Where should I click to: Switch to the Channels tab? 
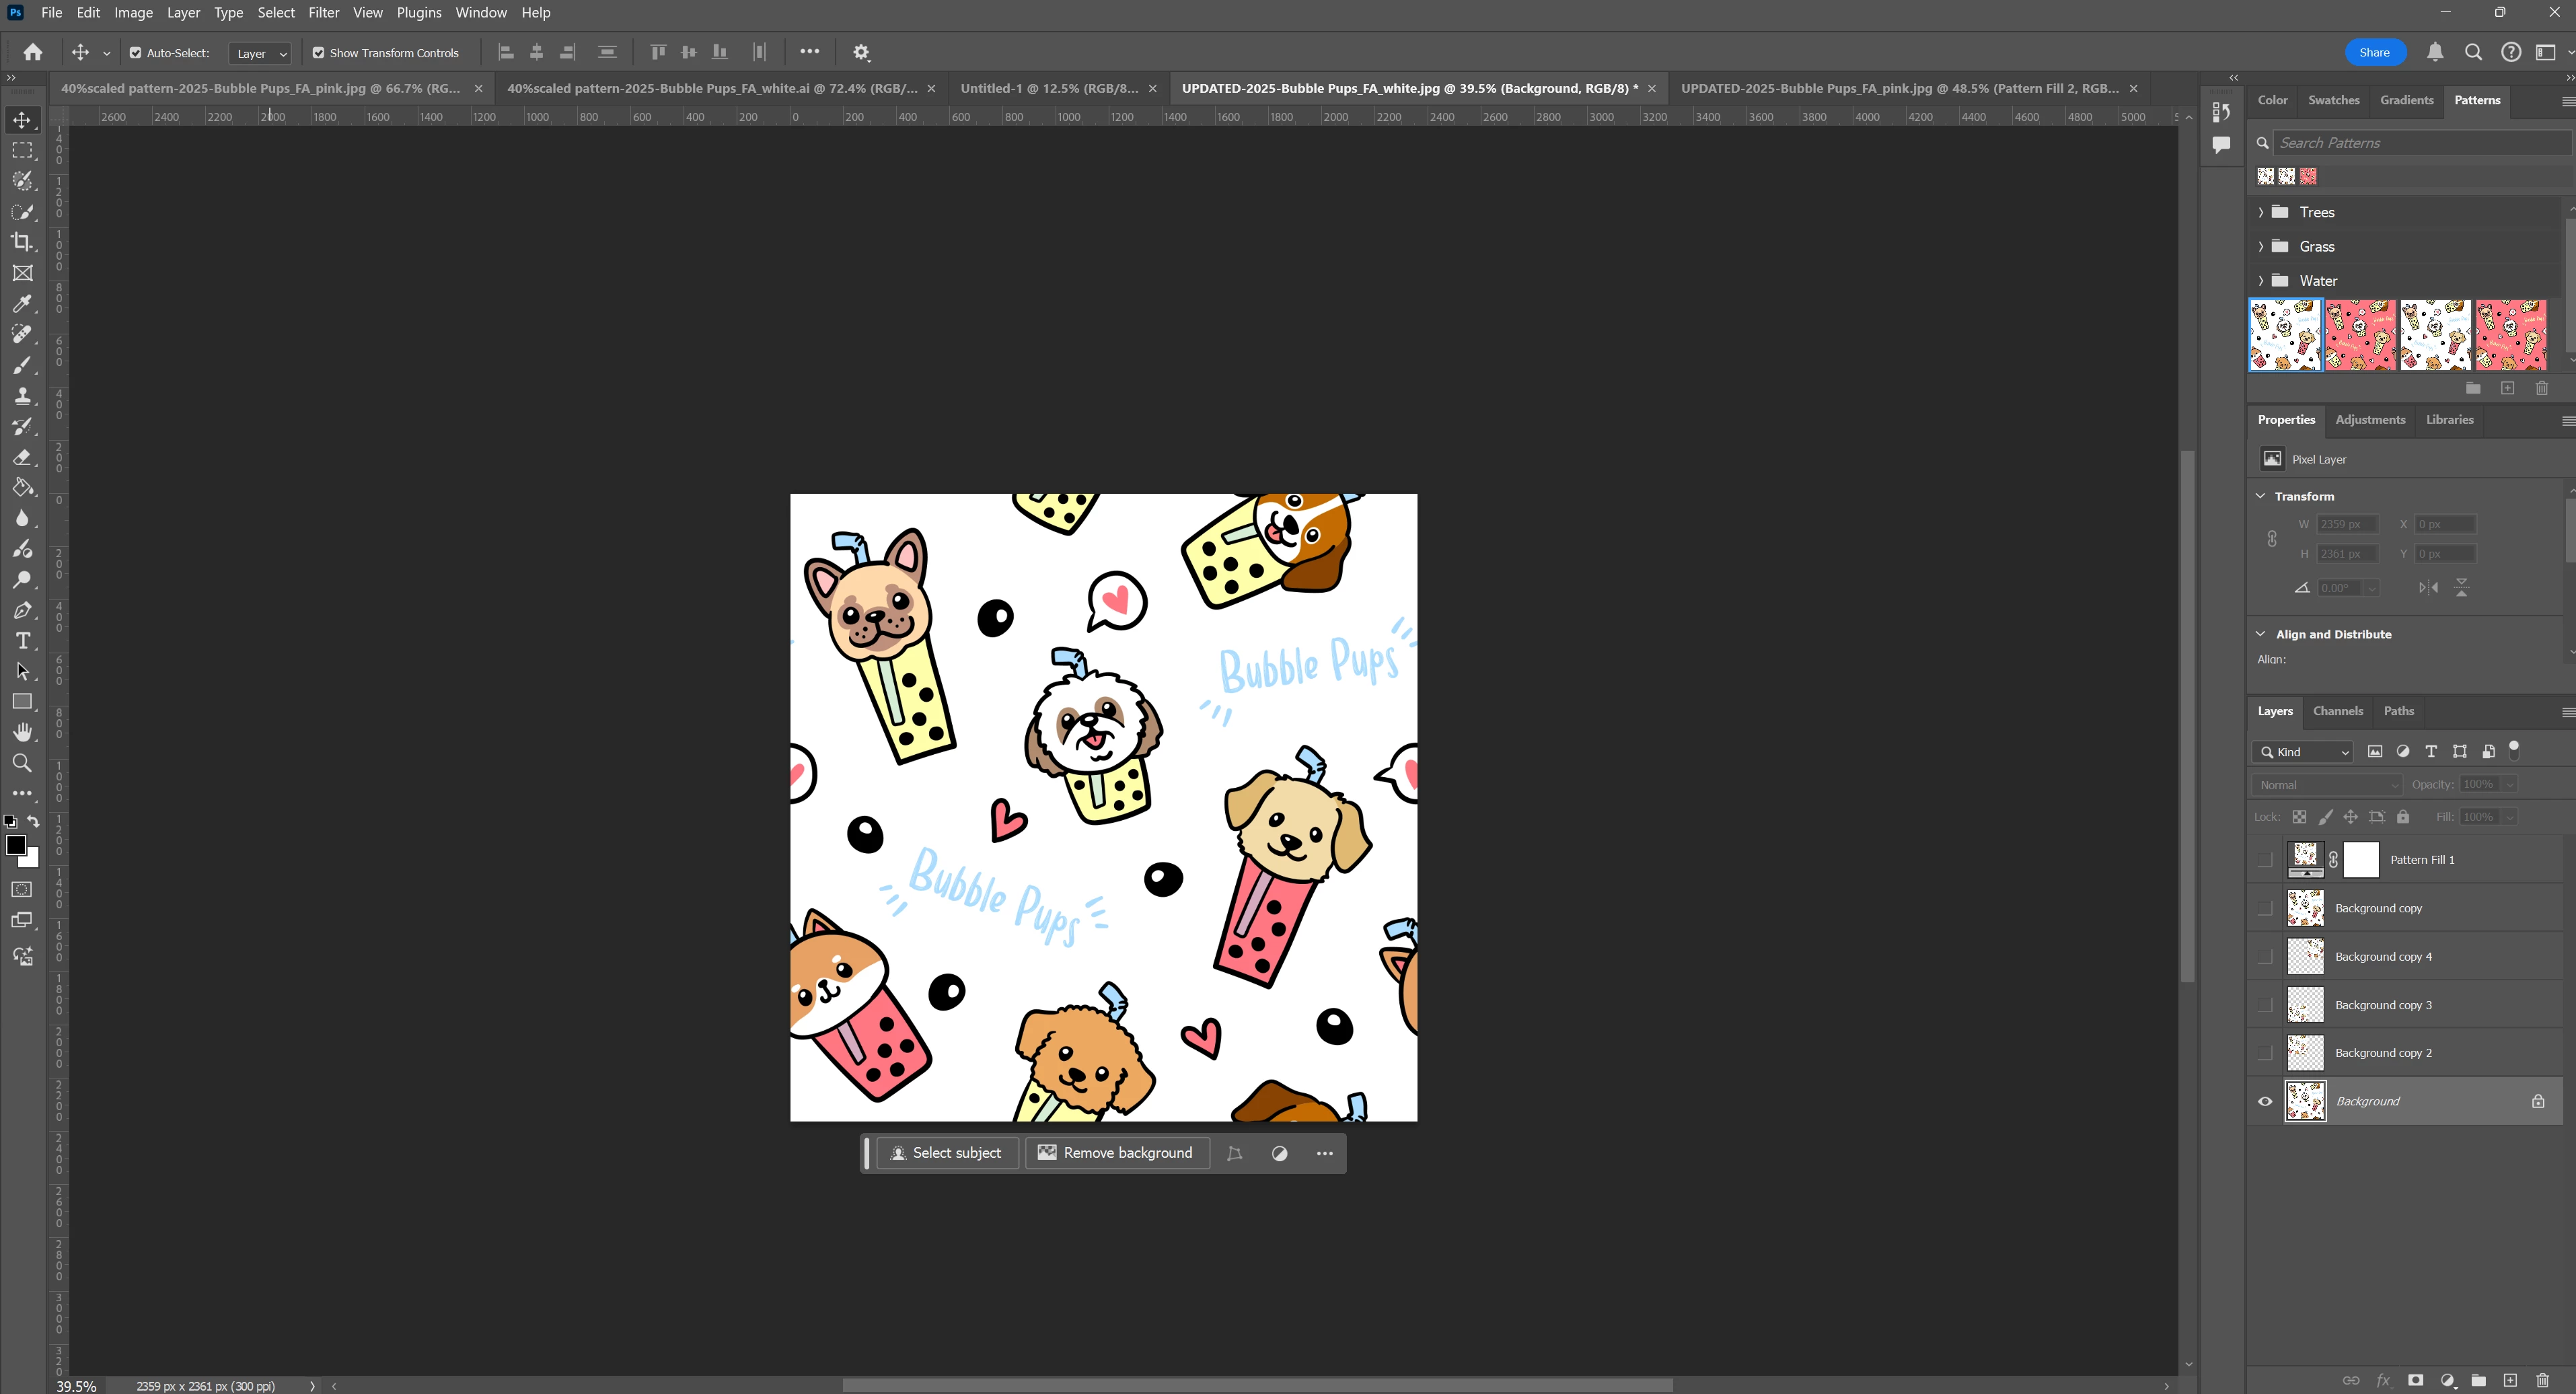[2337, 711]
